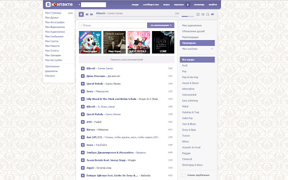Play Kiesza – Hideaway
The width and height of the screenshot is (288, 180).
83,130
